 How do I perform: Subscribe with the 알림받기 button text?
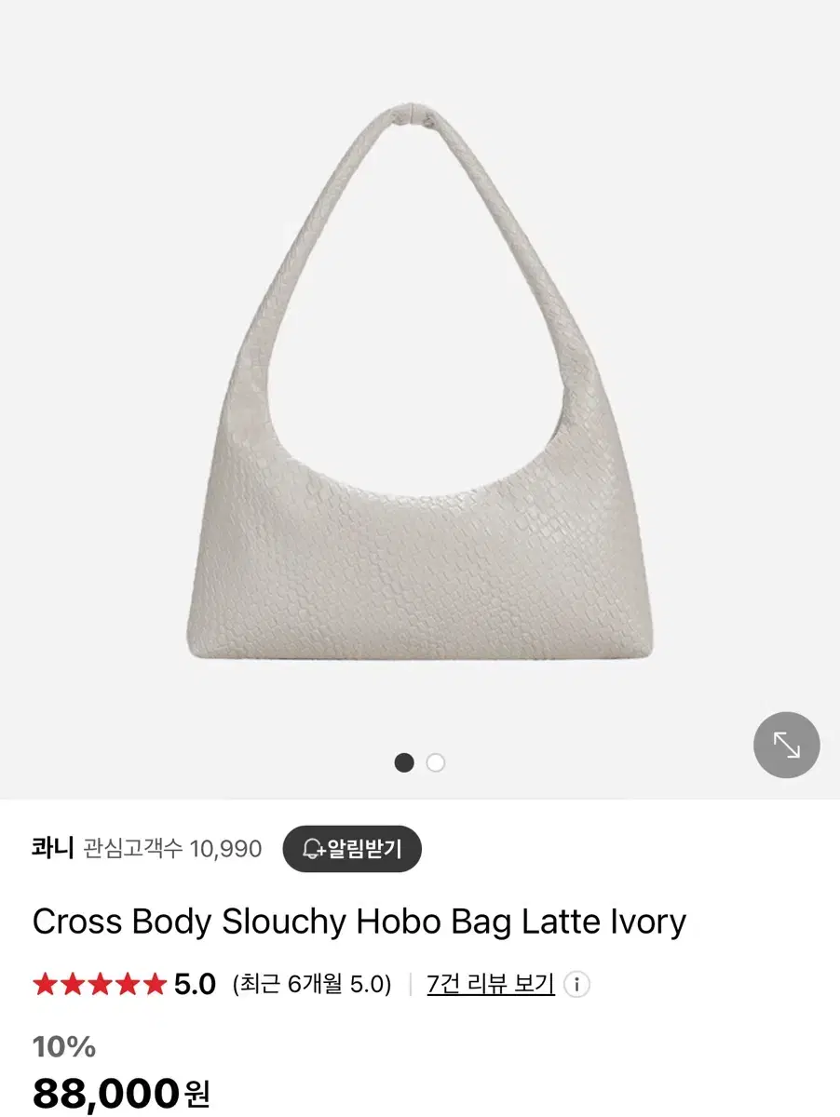[364, 849]
